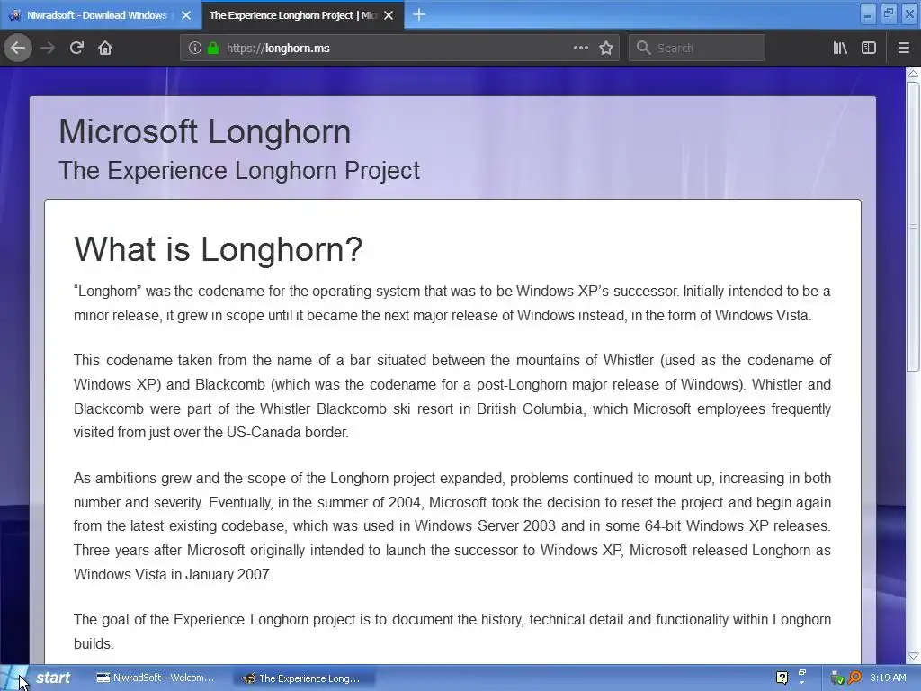Screen dimensions: 921x691
Task: Switch to NiwradSoft Welcome taskbar item
Action: coord(155,678)
